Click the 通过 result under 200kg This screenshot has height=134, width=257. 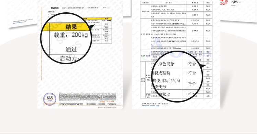(x=71, y=49)
